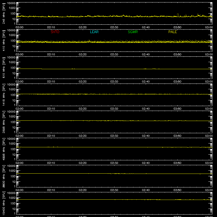Click 02:50 time label under 1415 MHz plot
Image resolution: width=217 pixels, height=217 pixels.
tap(177, 109)
